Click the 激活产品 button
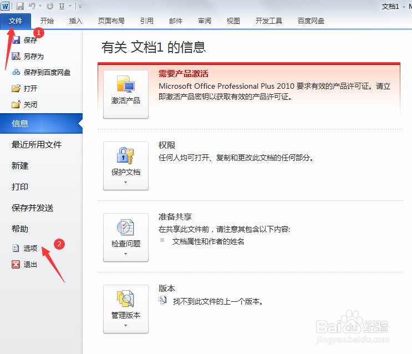 click(126, 94)
